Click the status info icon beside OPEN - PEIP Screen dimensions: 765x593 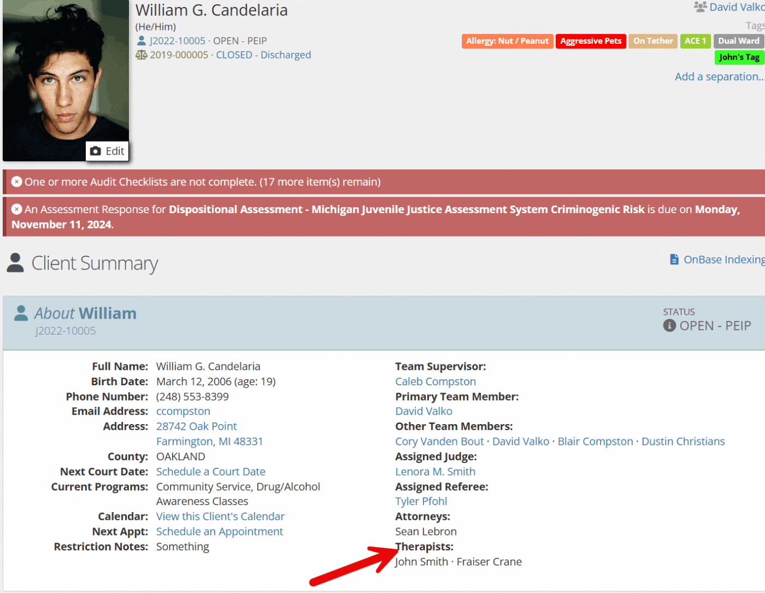pos(669,326)
